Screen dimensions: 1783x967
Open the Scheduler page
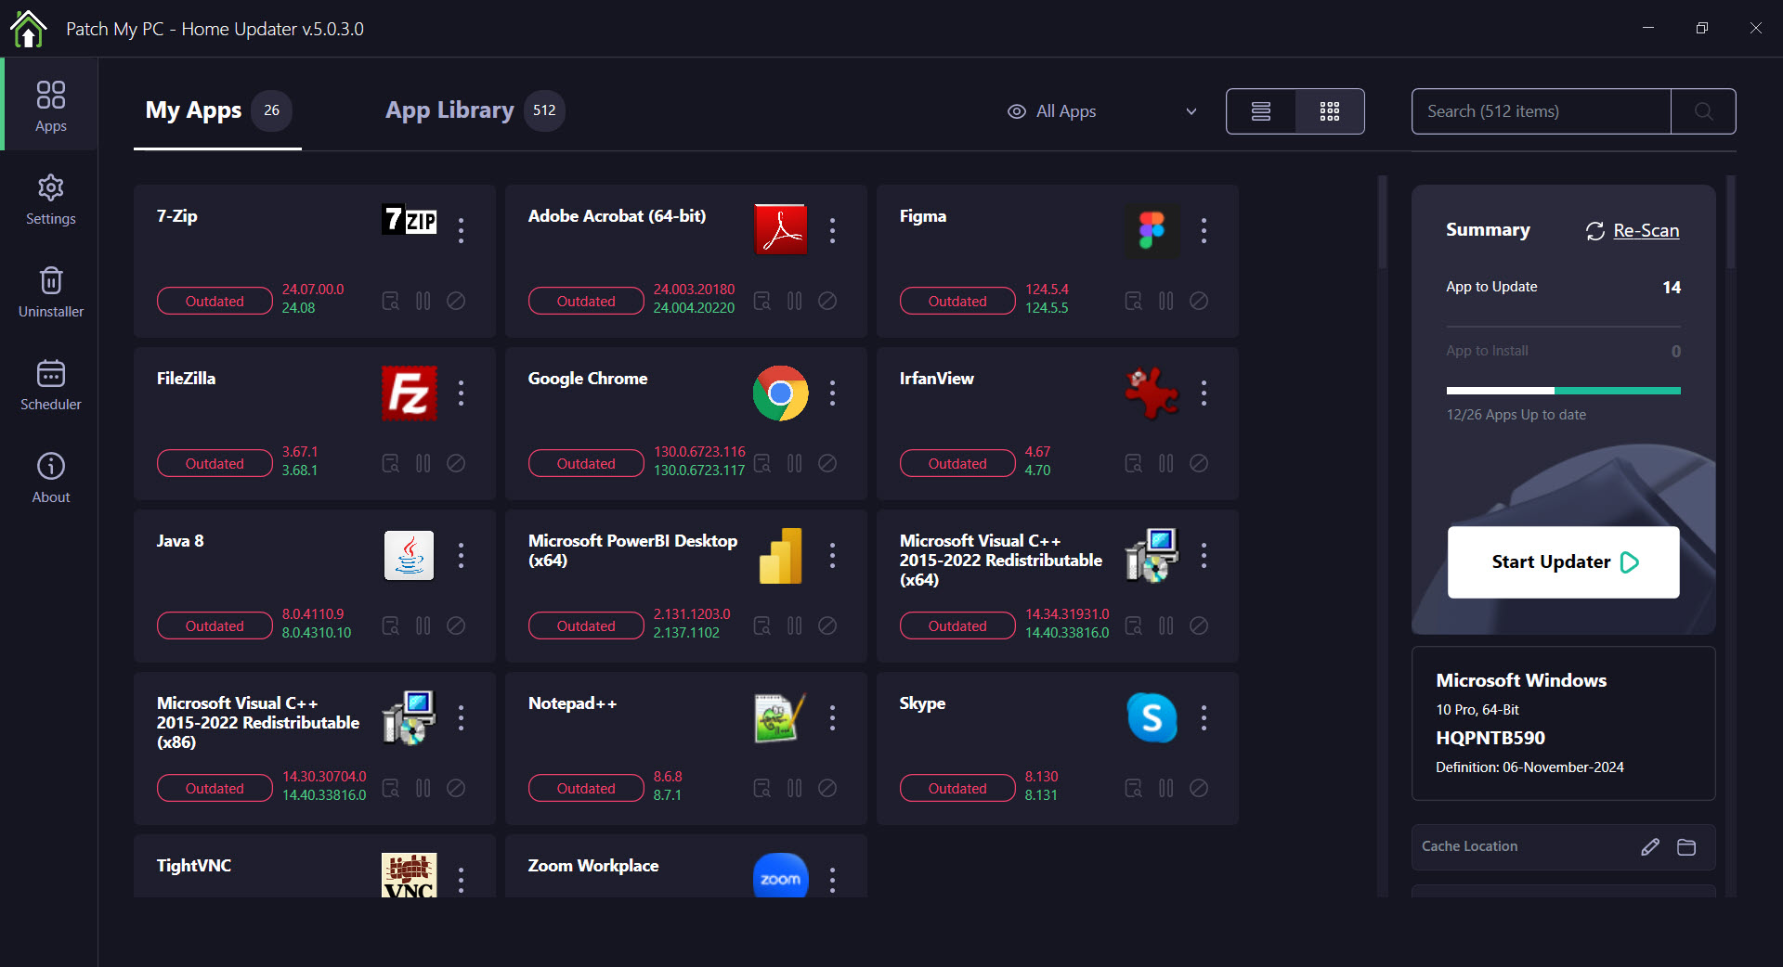tap(50, 385)
